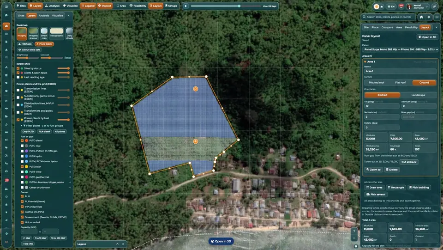The image size is (443, 250).
Task: Open the kamal user account dropdown
Action: point(419,6)
